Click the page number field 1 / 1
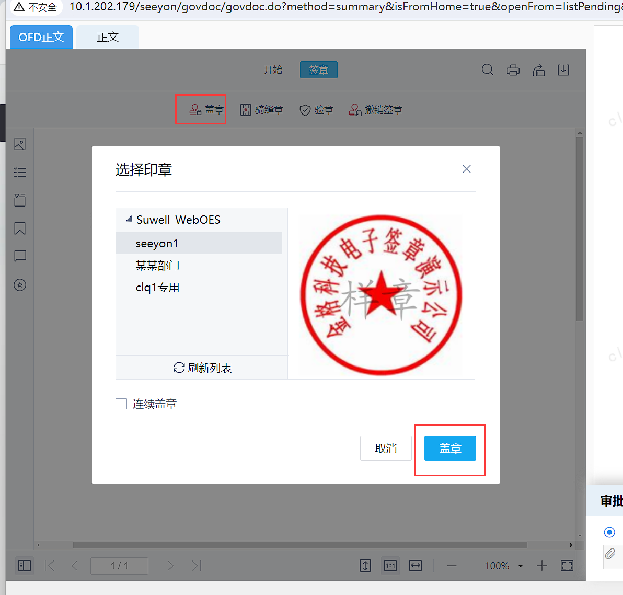Screen dimensions: 623x595 [x=119, y=566]
